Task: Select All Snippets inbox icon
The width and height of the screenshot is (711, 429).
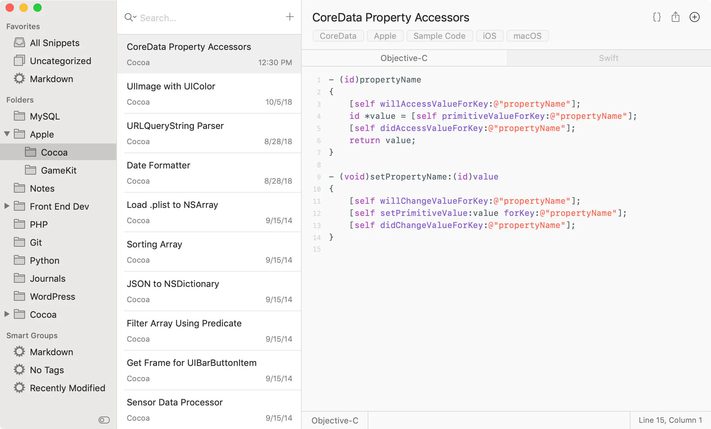Action: click(19, 43)
